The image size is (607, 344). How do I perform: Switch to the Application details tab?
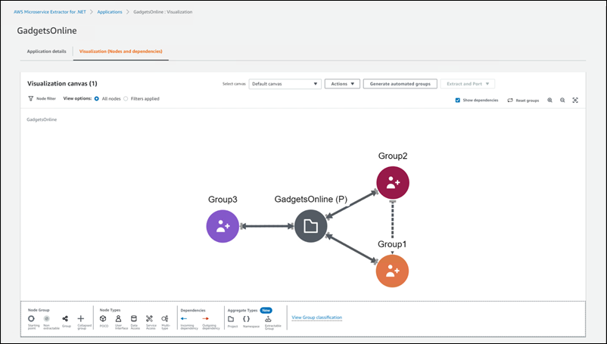click(x=46, y=51)
